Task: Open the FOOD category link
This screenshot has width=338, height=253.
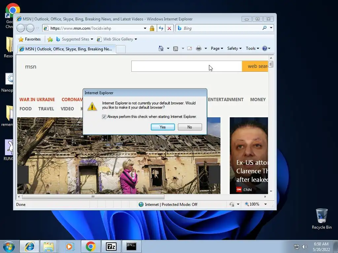Action: click(x=25, y=109)
